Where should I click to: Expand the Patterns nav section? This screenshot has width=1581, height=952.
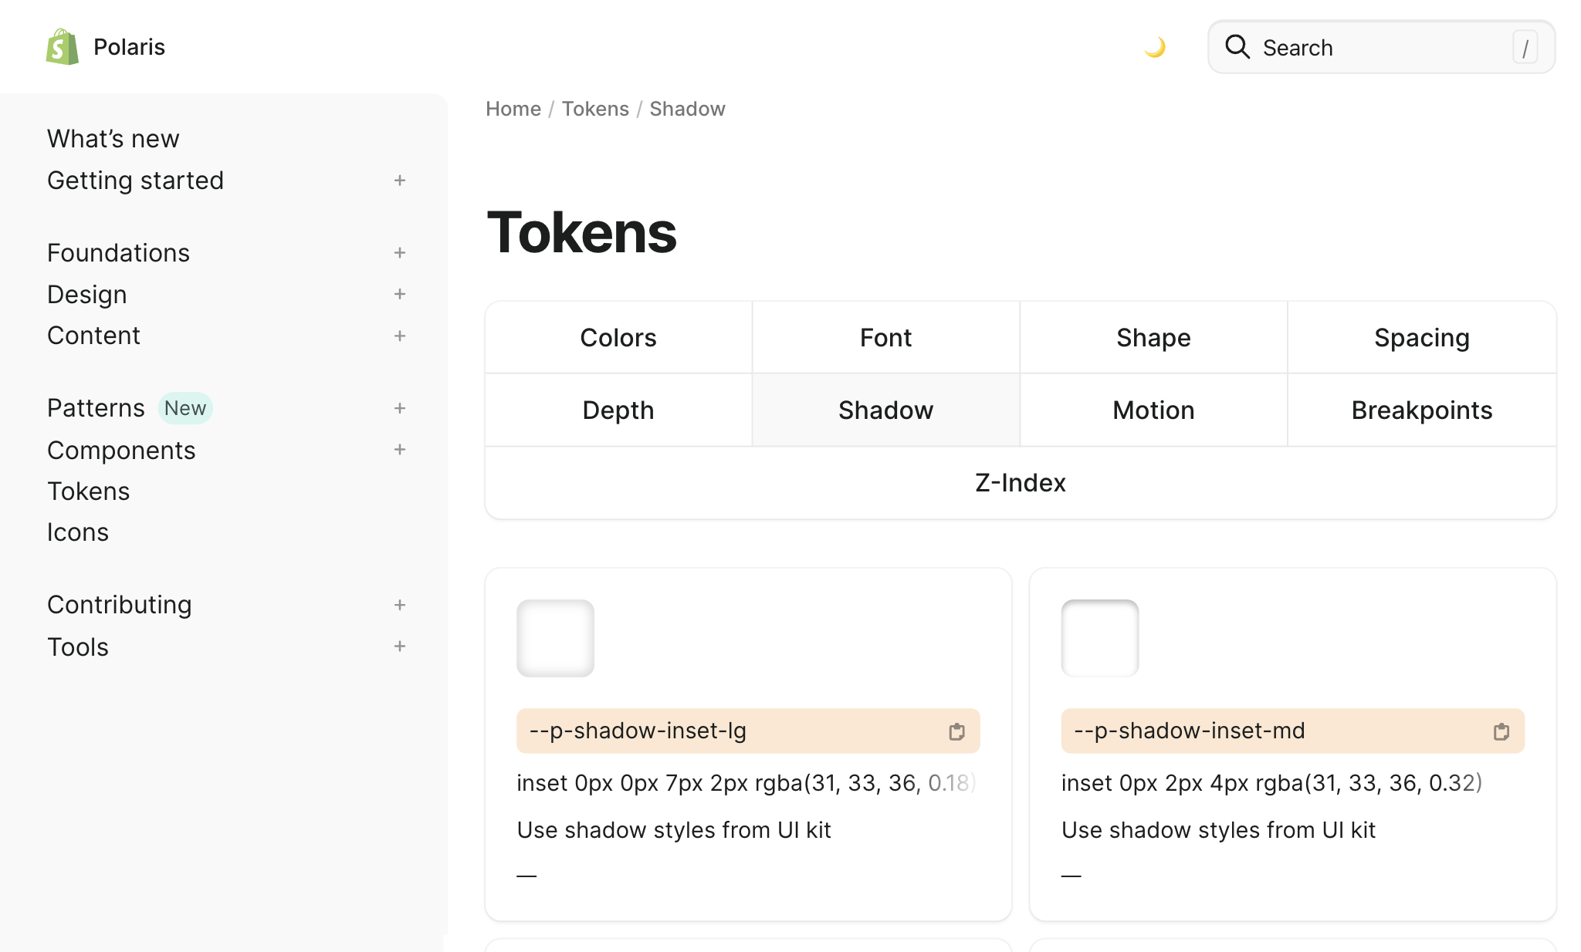[x=399, y=408]
